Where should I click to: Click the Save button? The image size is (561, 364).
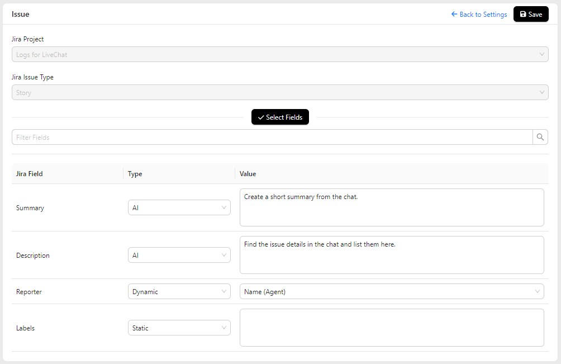(530, 14)
